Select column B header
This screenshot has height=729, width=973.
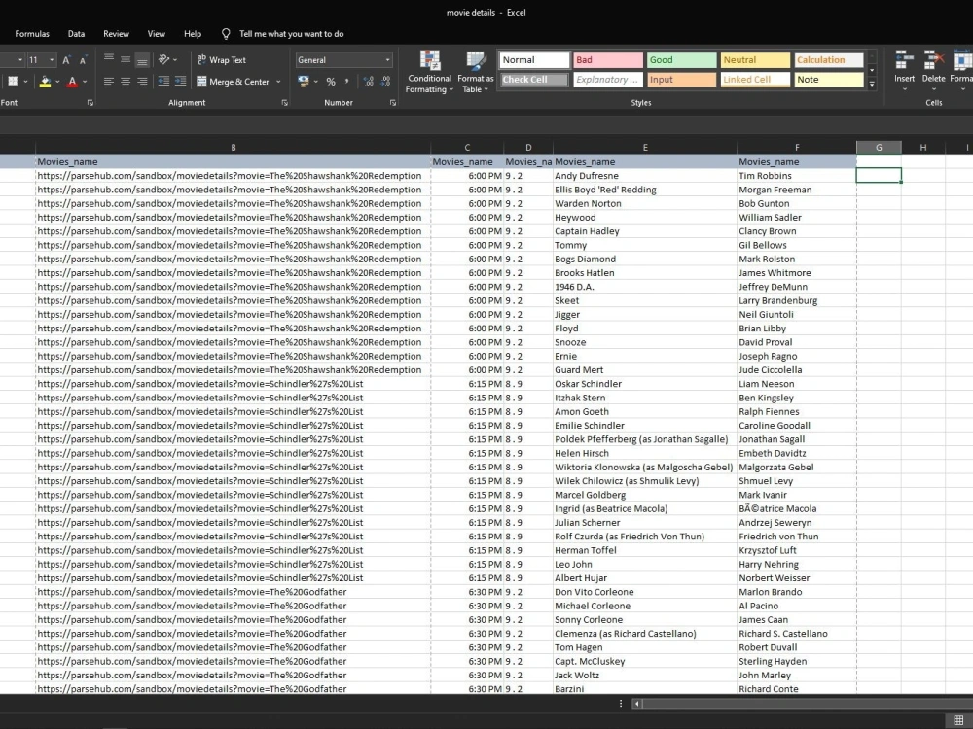click(x=233, y=148)
